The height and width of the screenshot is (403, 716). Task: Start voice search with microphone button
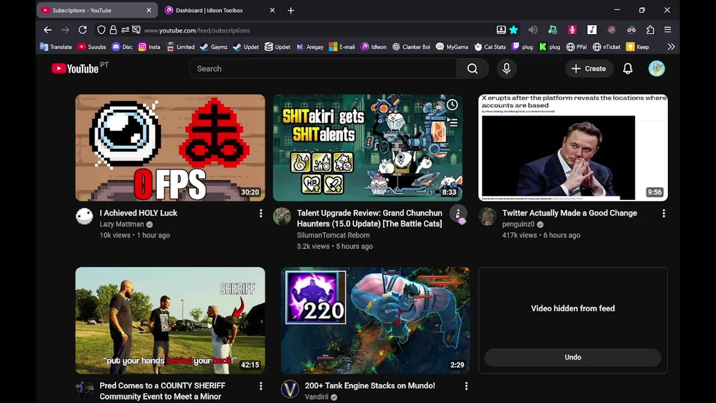point(506,68)
